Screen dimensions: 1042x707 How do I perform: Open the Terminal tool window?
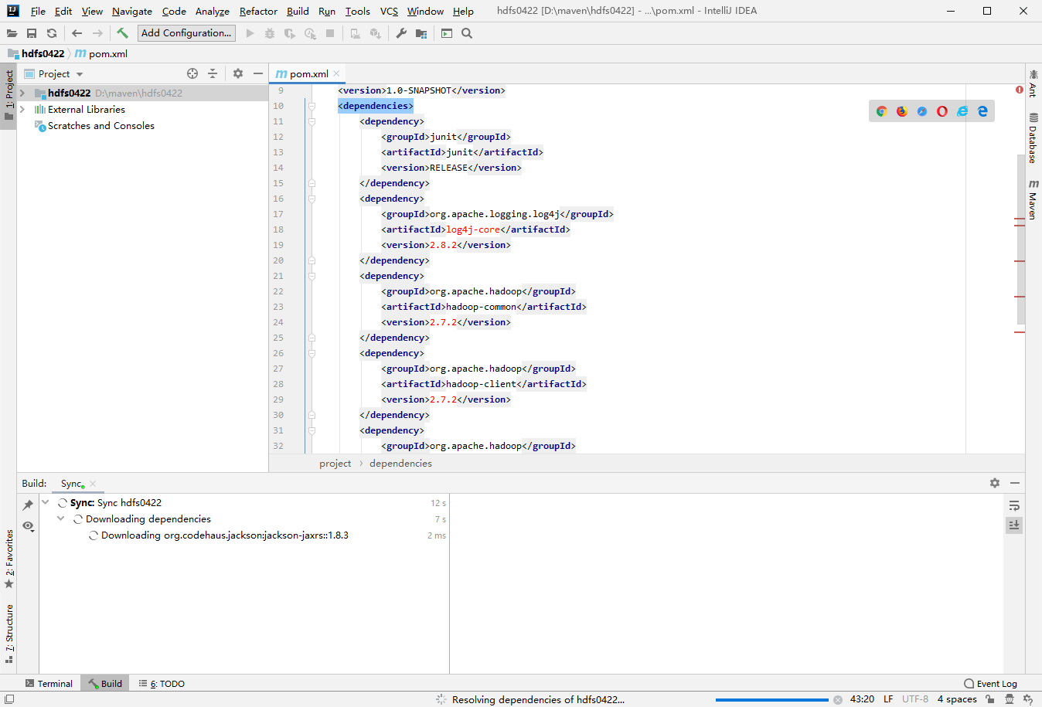tap(49, 684)
